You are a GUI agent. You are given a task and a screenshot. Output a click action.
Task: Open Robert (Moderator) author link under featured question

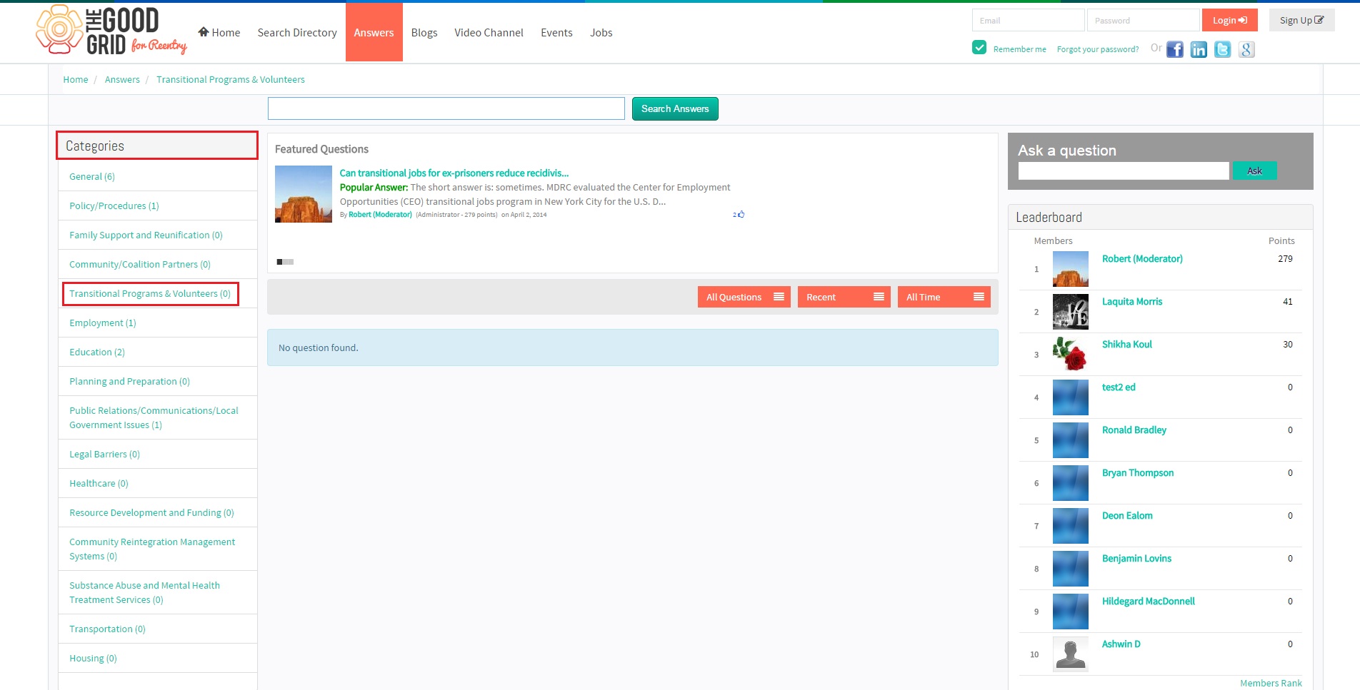click(380, 214)
